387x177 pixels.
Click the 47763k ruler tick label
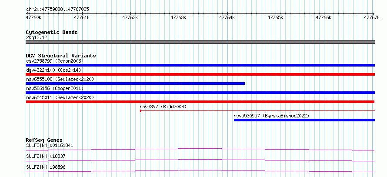point(178,17)
